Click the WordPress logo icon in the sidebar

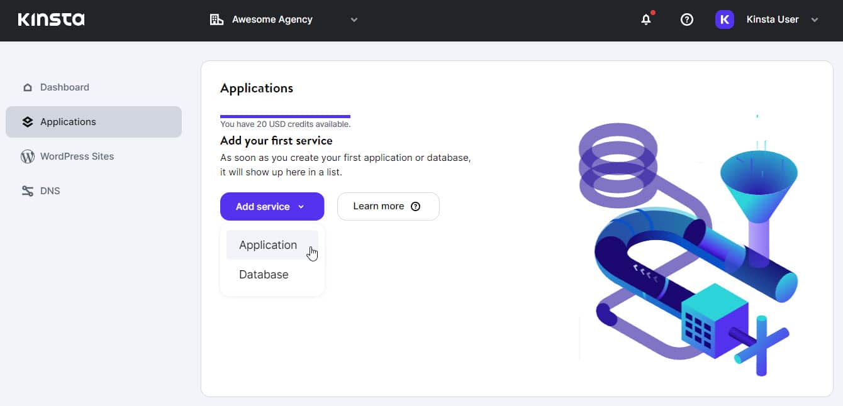tap(28, 156)
